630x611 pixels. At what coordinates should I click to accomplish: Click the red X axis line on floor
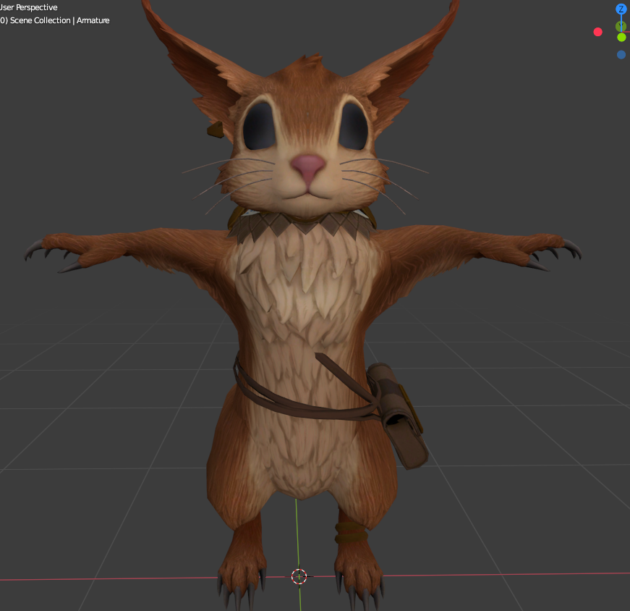(502, 574)
